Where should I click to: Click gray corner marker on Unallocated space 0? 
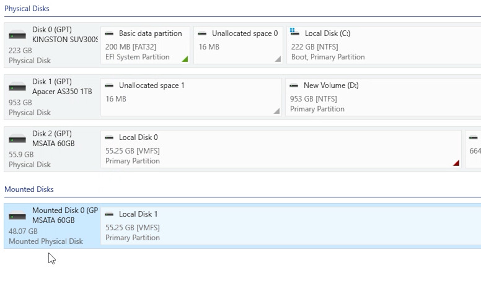[278, 59]
